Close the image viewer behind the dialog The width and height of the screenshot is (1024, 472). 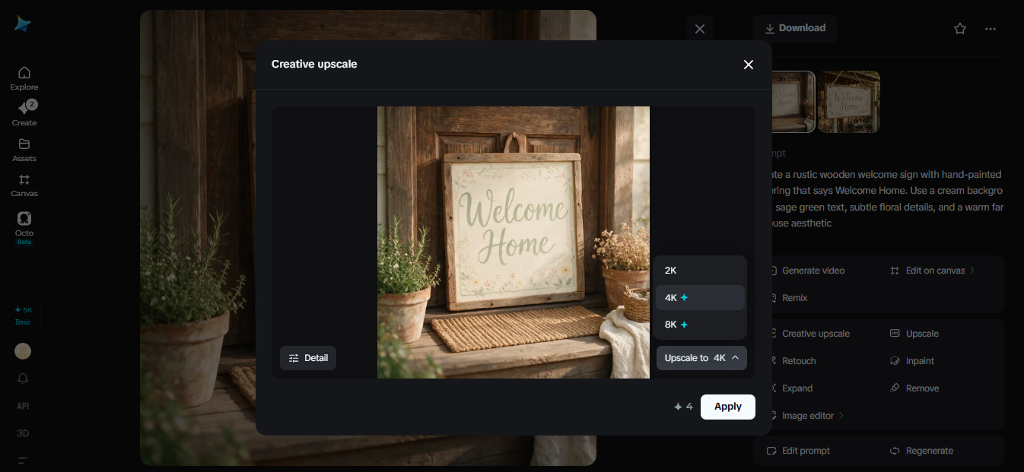point(700,29)
